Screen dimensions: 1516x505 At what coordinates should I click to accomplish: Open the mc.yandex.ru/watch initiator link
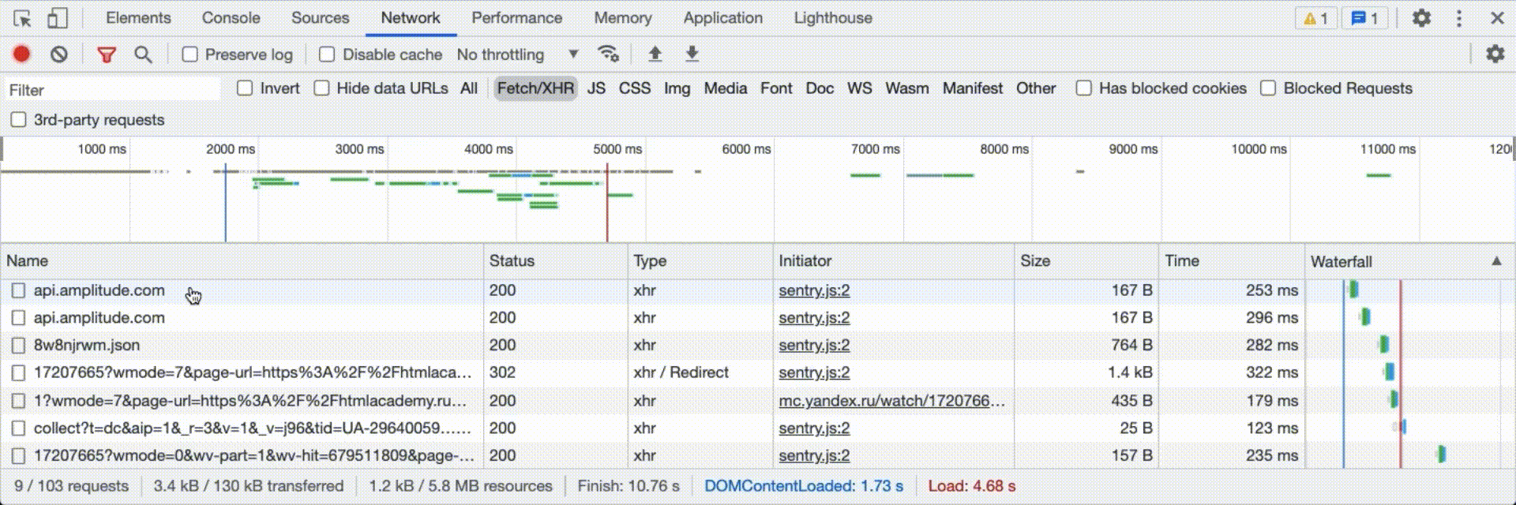pos(891,401)
